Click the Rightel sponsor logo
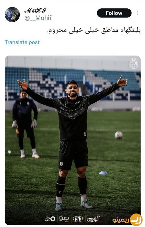Viewport: 145px width, 227px height. (50, 218)
